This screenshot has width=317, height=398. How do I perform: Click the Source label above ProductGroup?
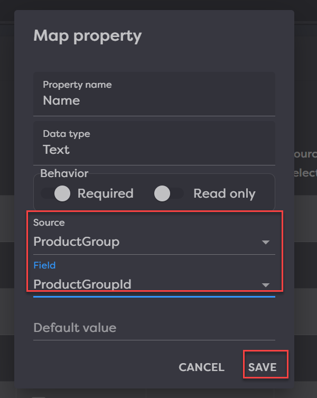click(x=49, y=223)
